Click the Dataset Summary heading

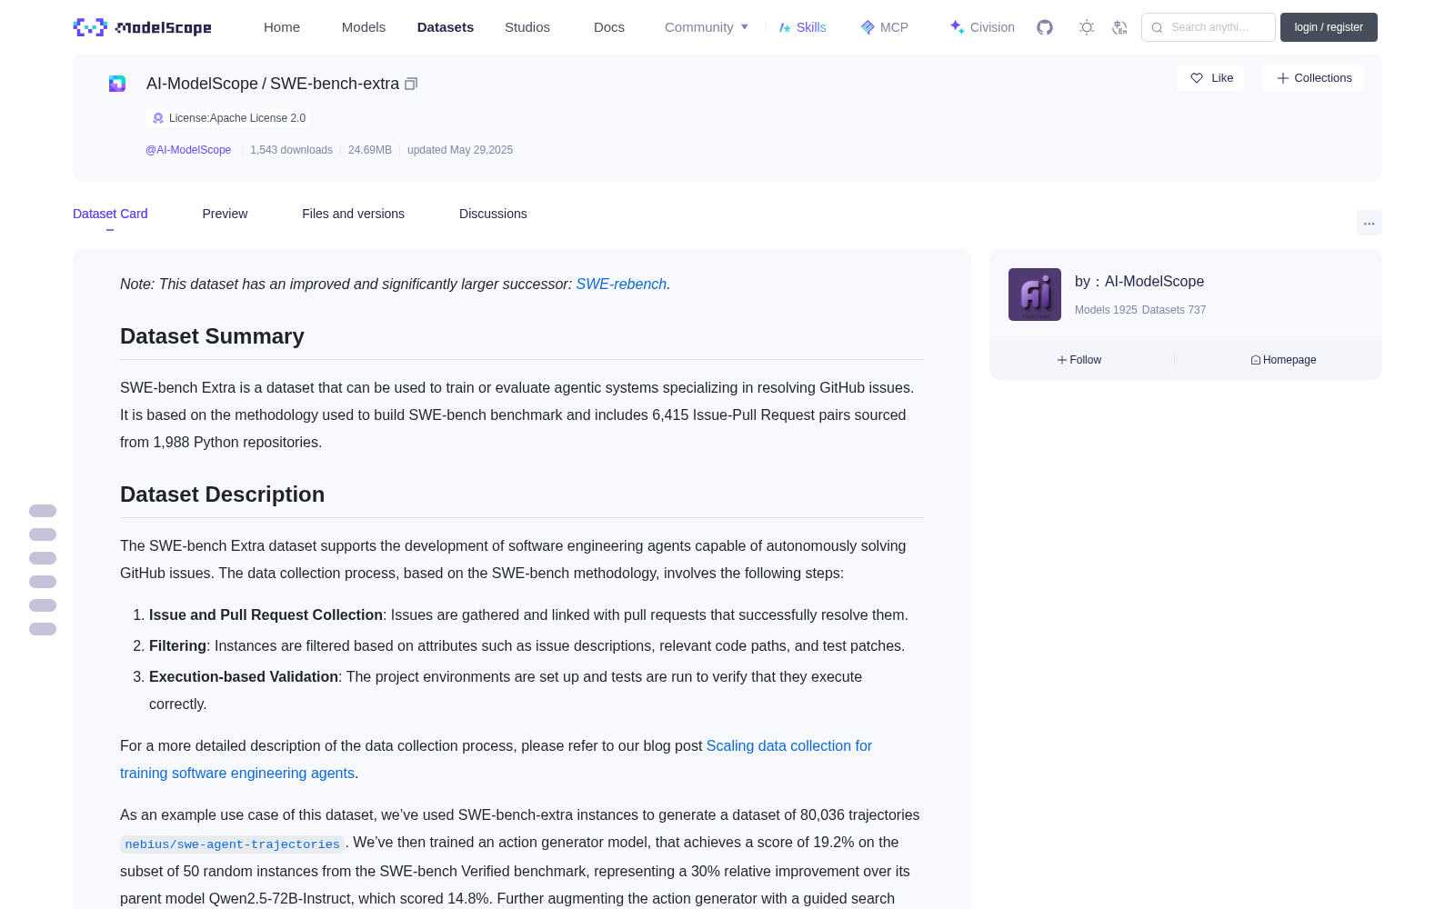point(212,336)
